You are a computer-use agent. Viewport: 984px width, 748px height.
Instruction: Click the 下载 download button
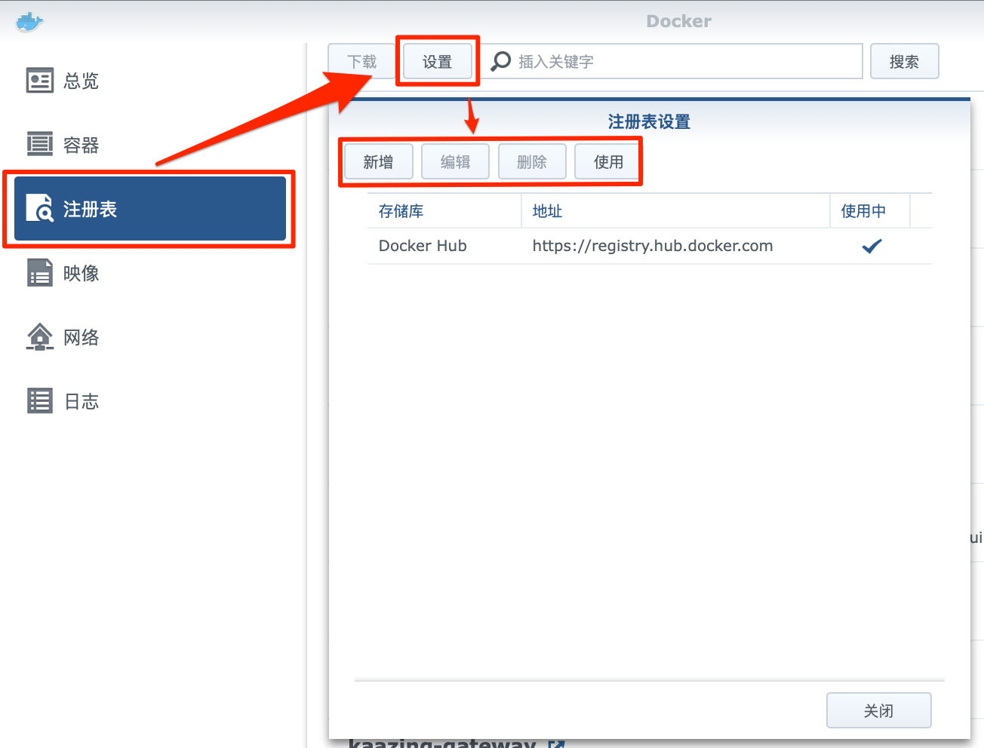tap(361, 61)
